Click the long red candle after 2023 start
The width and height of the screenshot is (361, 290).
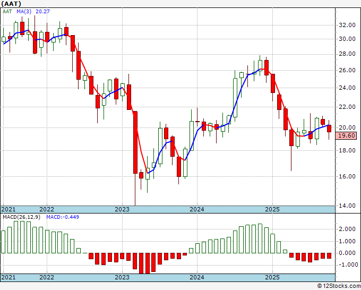pos(135,142)
